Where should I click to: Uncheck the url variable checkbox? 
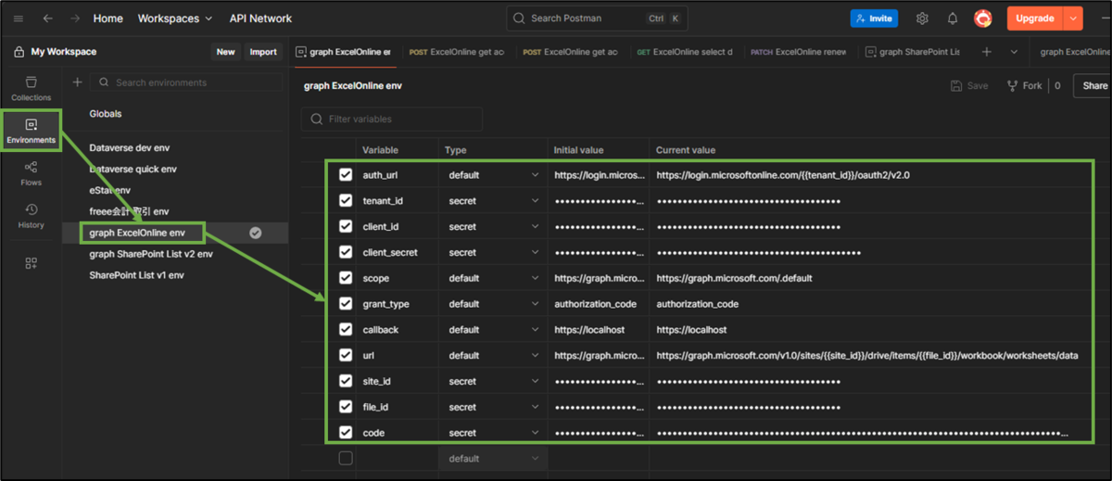[346, 355]
